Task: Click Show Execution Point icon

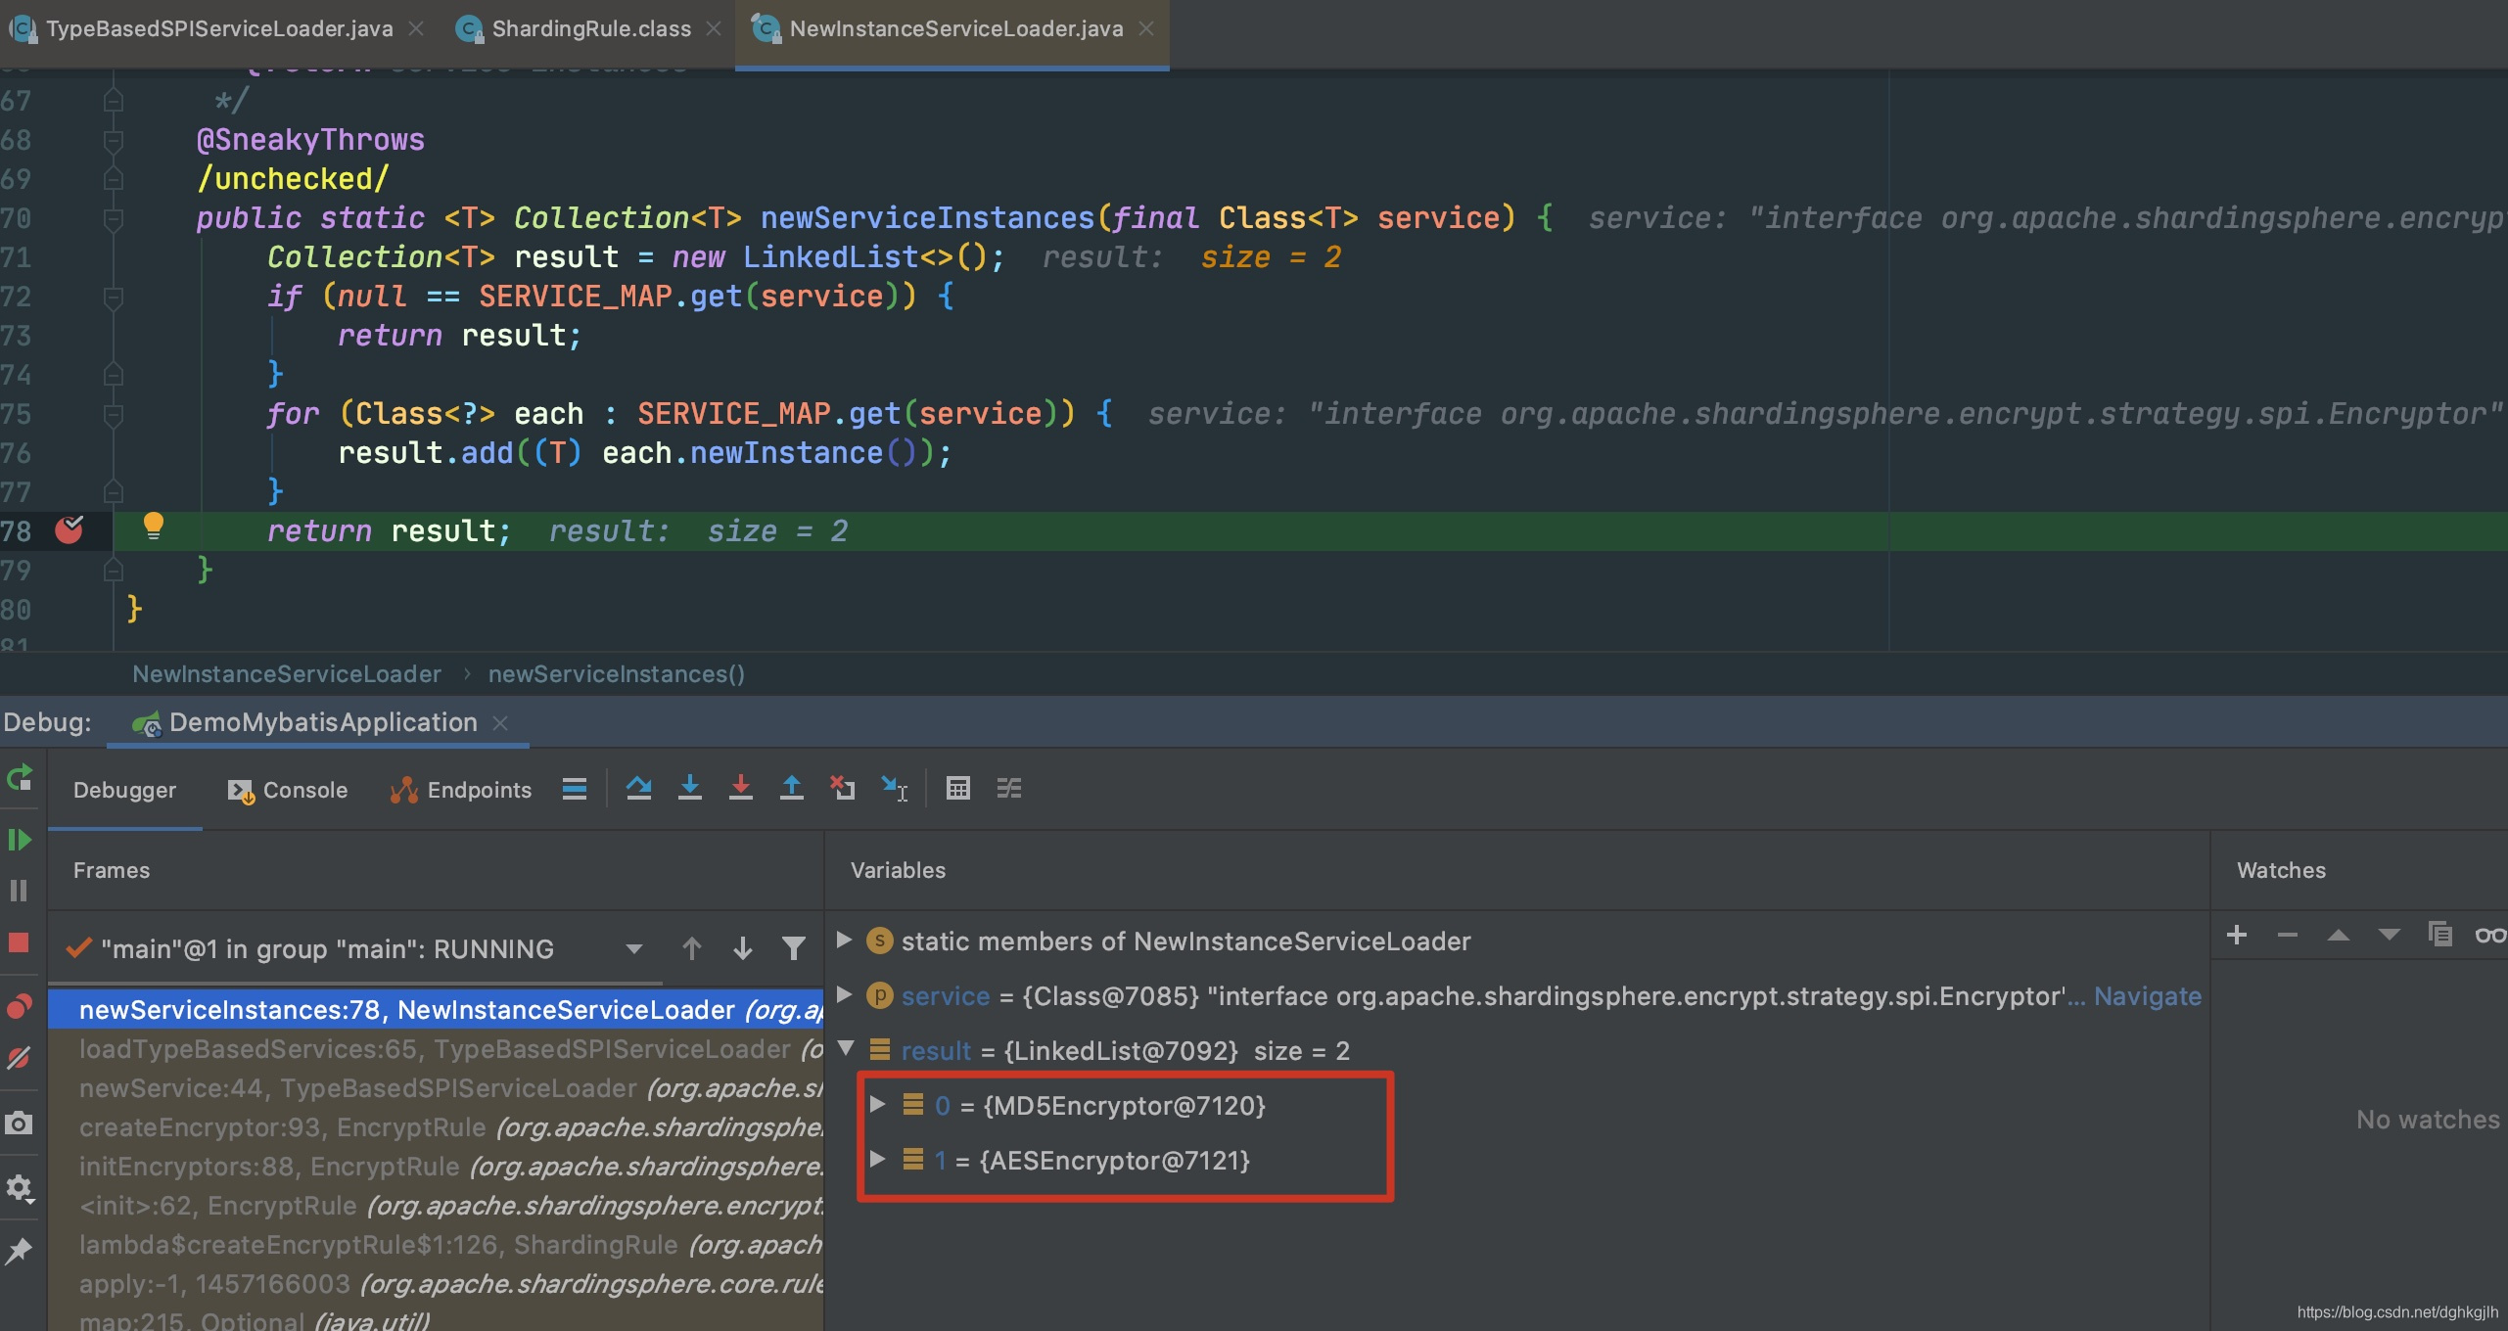Action: point(575,789)
